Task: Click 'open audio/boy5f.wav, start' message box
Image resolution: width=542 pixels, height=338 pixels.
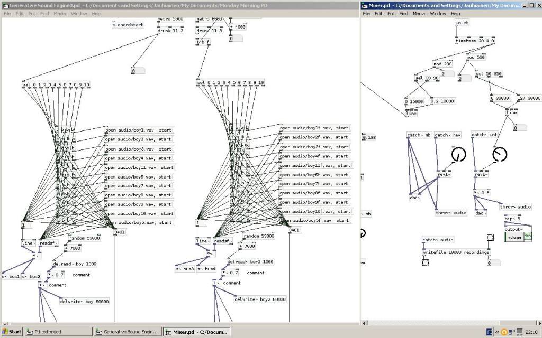Action: [314, 220]
